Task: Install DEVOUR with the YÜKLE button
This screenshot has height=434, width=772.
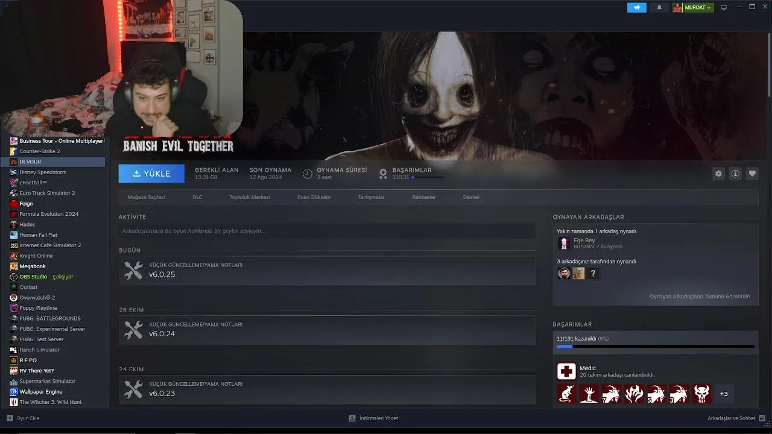Action: [x=151, y=174]
